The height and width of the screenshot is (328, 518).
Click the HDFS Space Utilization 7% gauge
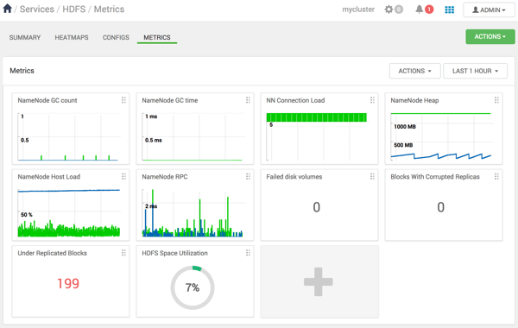click(193, 287)
